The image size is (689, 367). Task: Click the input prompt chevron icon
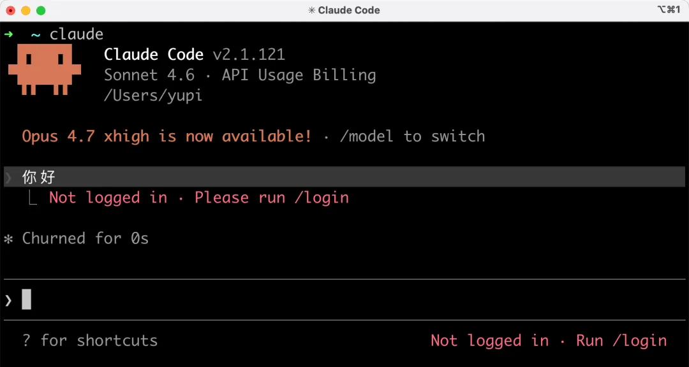click(x=9, y=299)
